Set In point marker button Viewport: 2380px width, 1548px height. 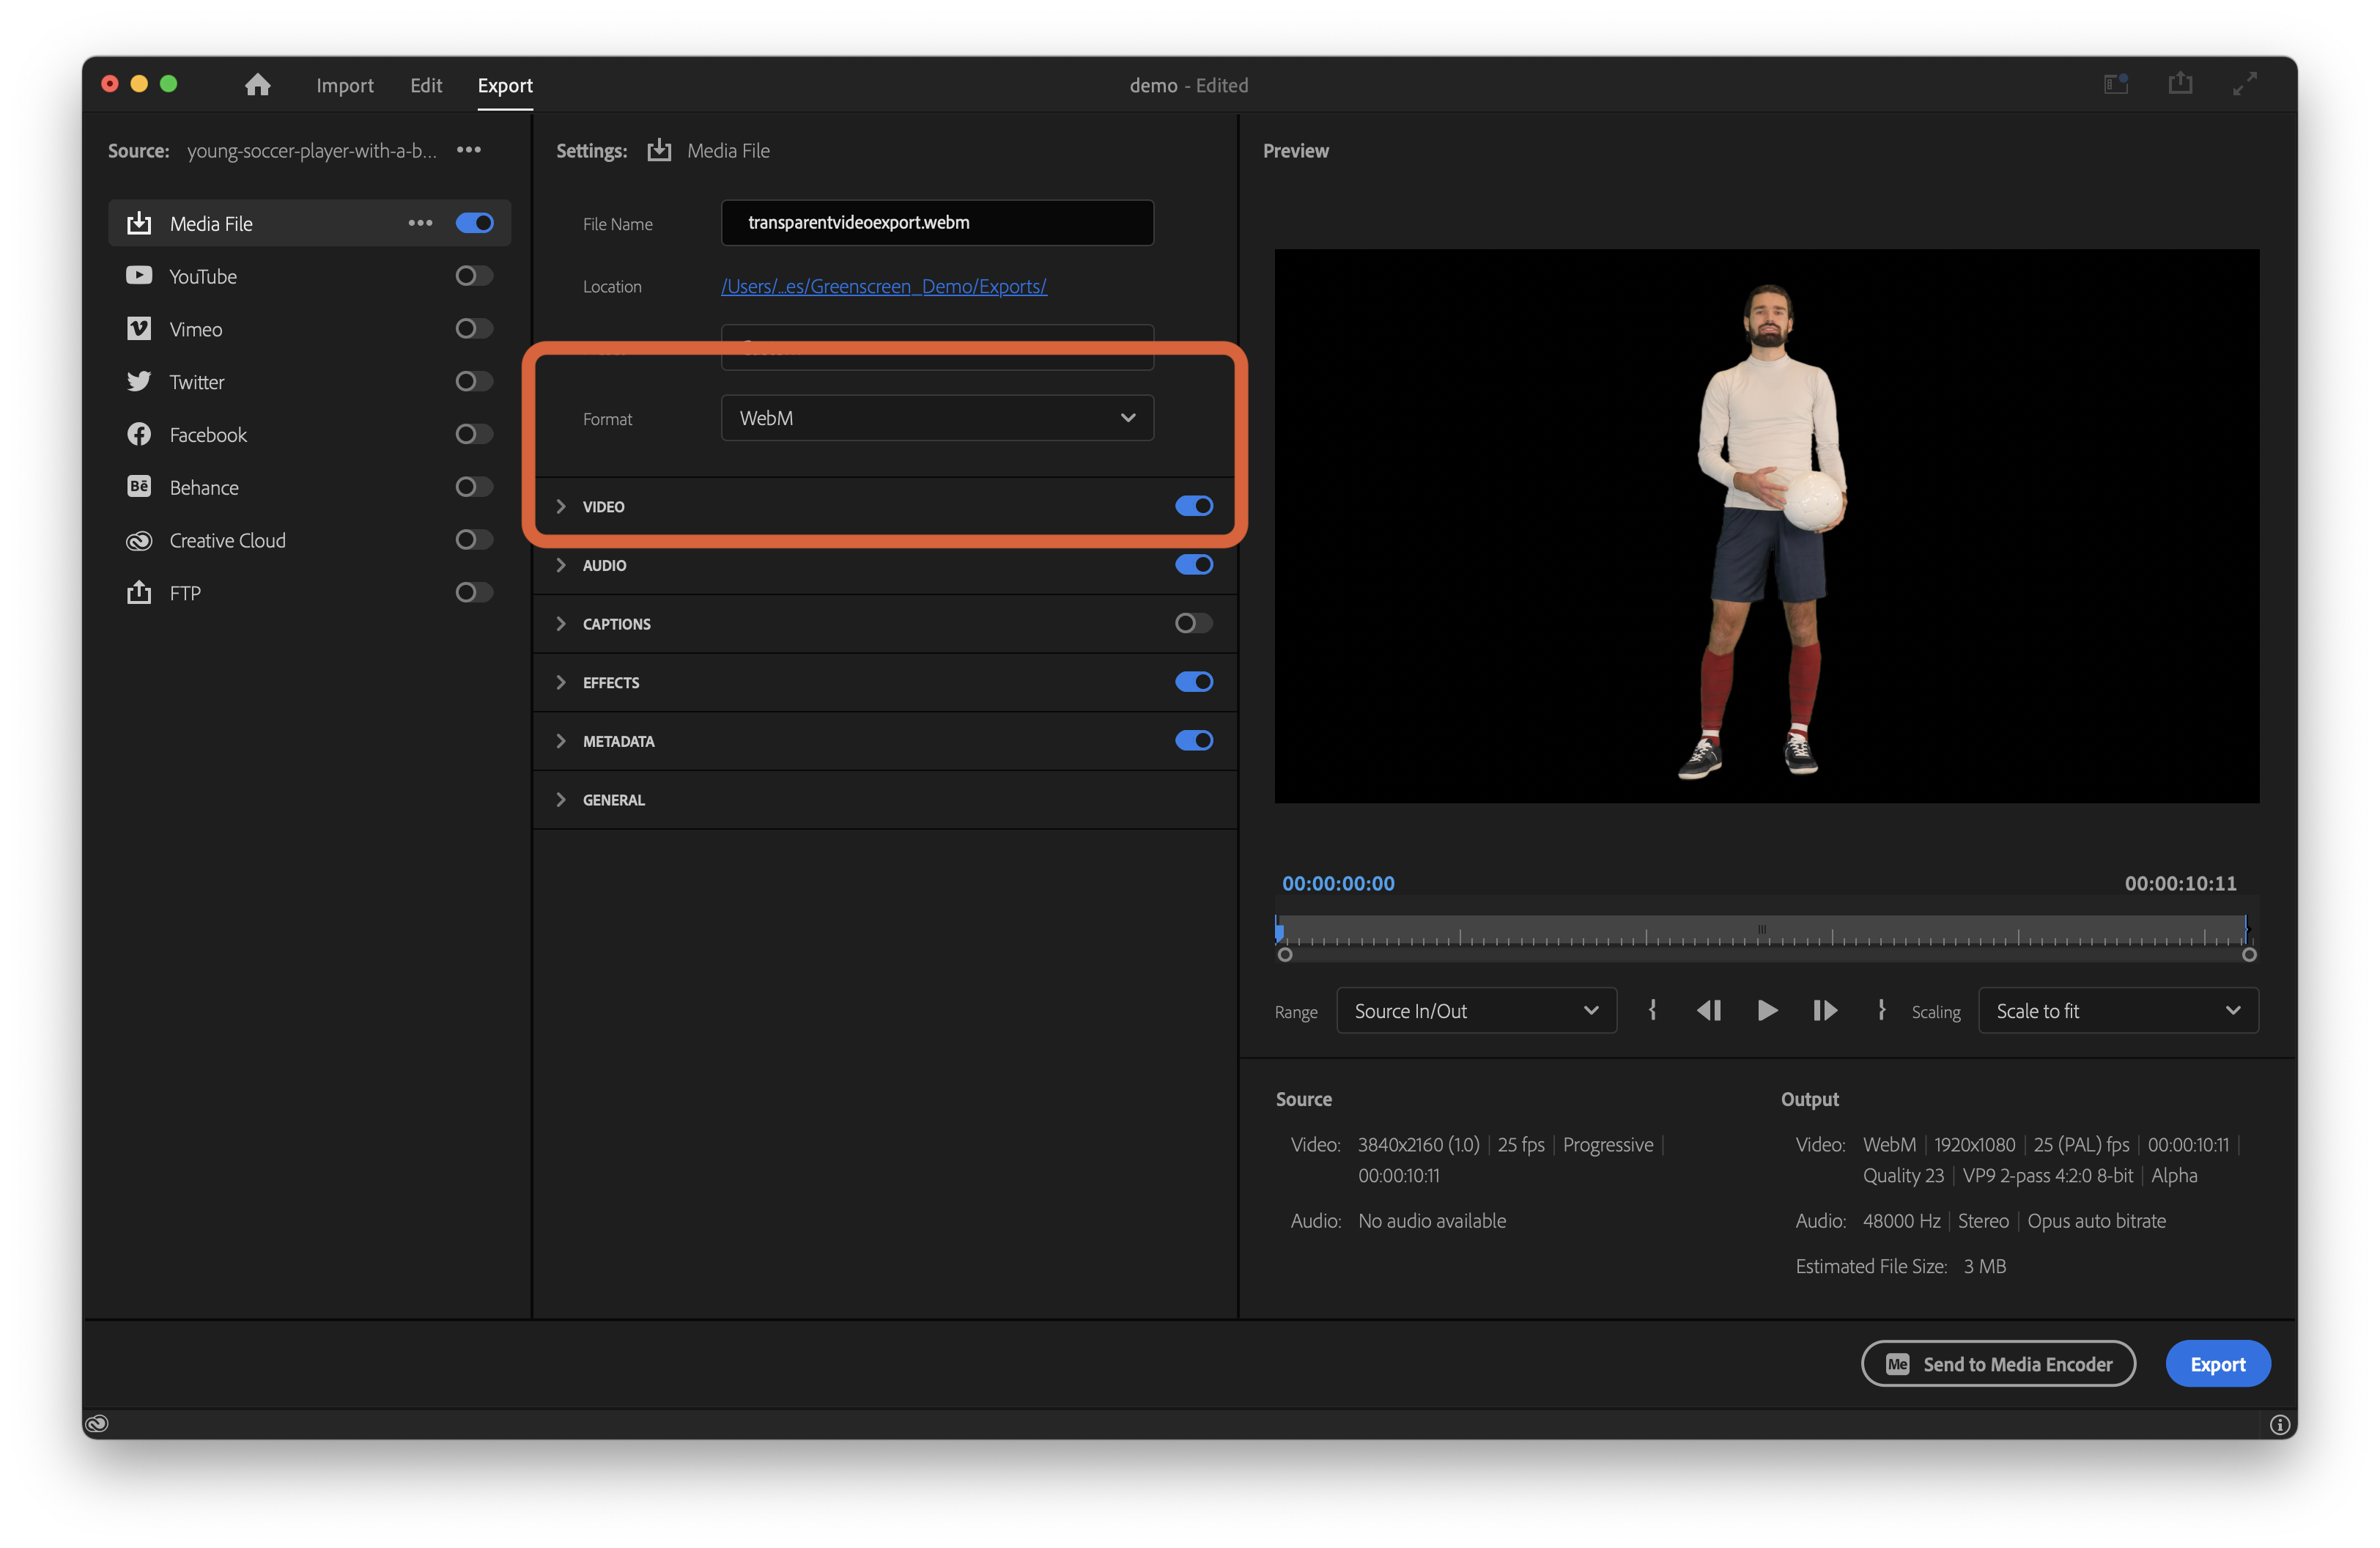[x=1652, y=1010]
